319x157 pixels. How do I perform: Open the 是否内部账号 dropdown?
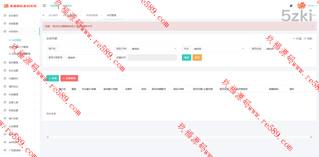click(87, 58)
